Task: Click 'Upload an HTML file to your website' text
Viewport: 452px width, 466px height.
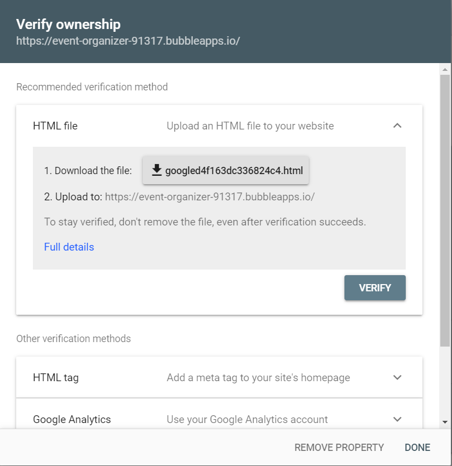Action: 250,126
